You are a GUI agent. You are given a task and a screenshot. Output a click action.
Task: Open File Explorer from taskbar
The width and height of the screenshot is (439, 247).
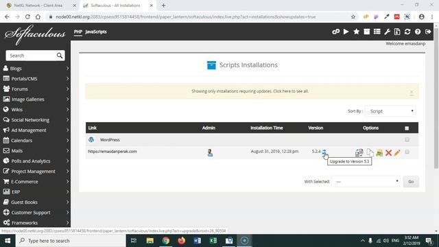150,241
